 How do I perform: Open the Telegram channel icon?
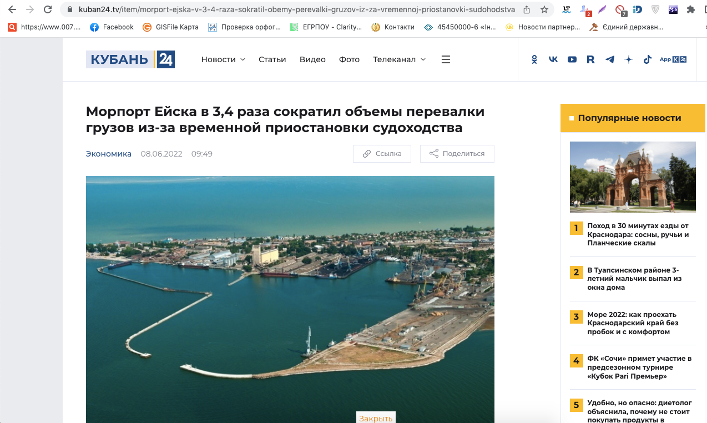point(610,59)
